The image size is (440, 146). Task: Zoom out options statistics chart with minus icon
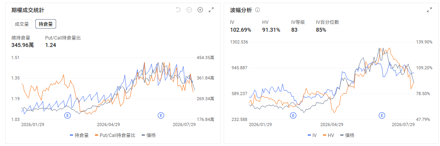tap(189, 10)
